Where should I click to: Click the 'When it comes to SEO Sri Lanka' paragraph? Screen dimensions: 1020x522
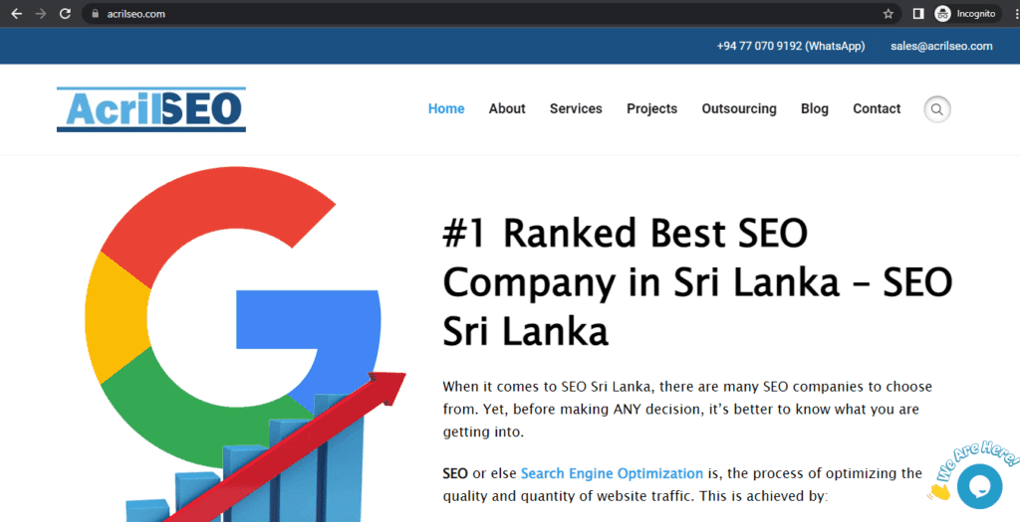click(687, 409)
